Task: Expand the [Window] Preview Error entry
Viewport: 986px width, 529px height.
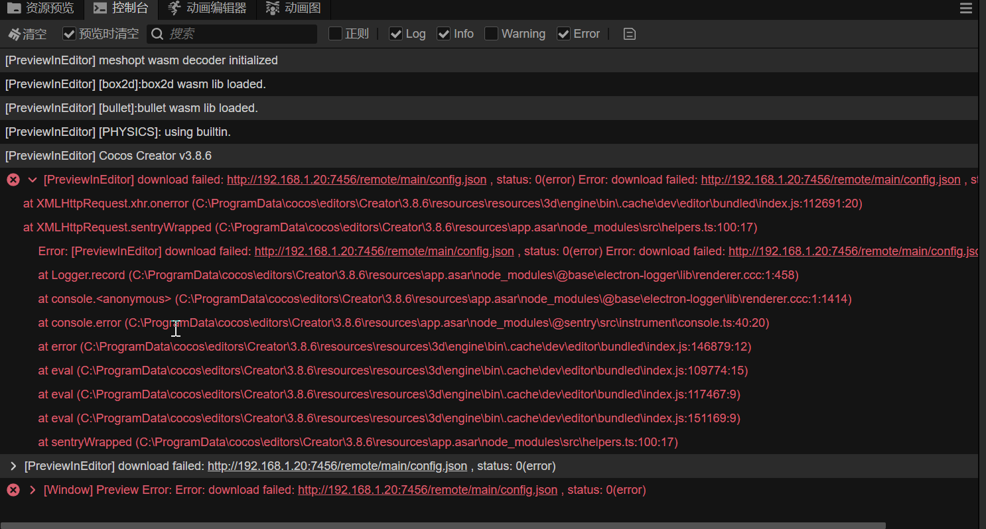Action: click(32, 490)
